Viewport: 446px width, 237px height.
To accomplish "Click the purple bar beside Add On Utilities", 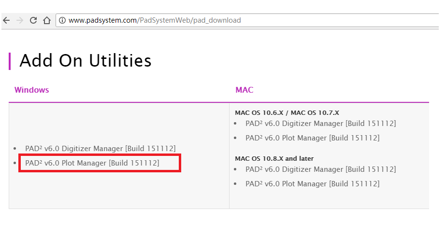I will [x=10, y=61].
